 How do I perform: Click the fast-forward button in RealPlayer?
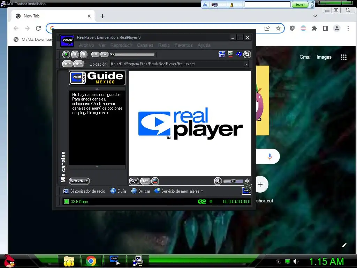coord(105,54)
